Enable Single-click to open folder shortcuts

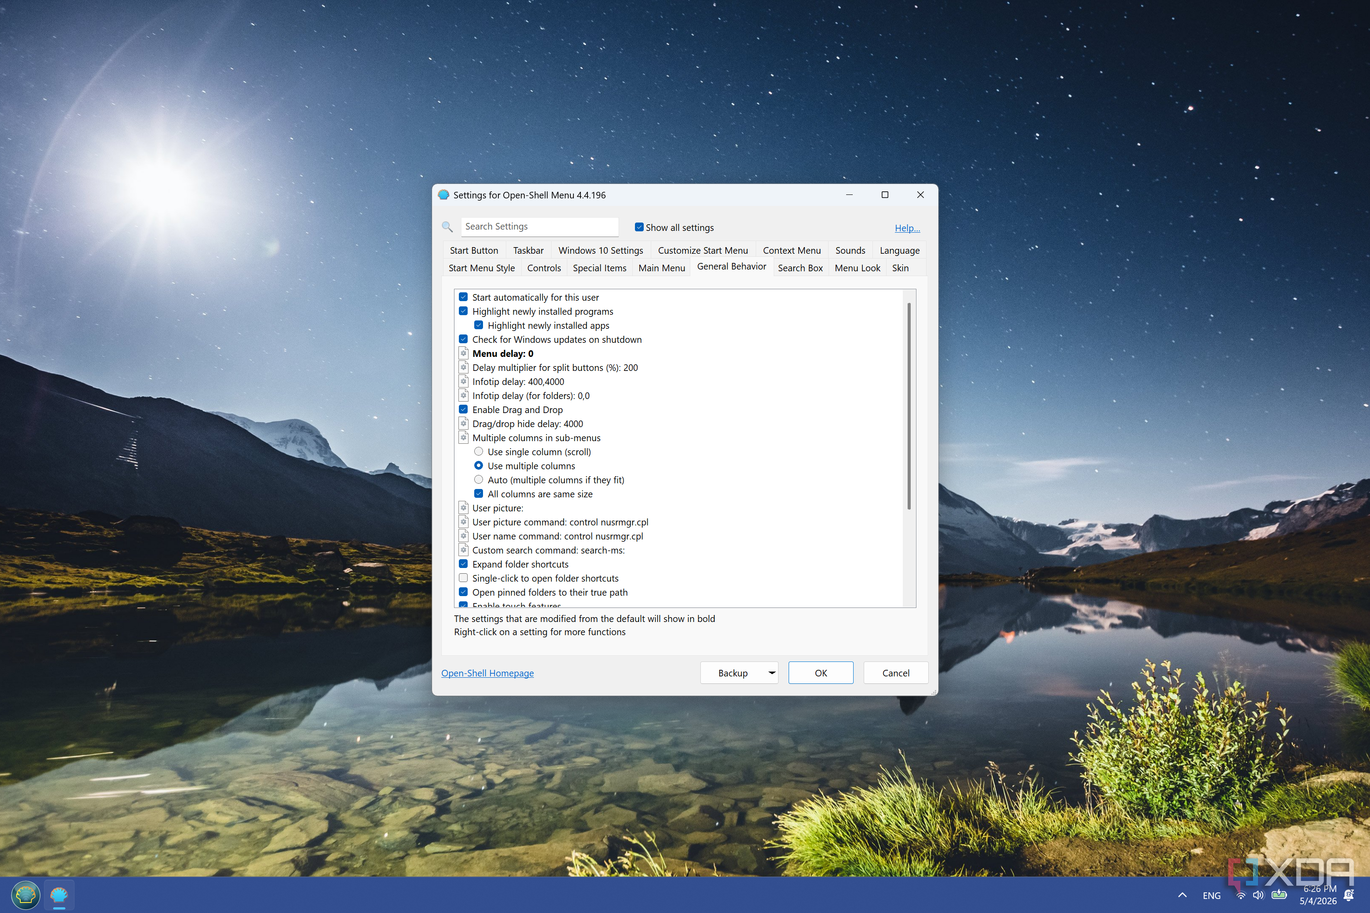tap(464, 578)
